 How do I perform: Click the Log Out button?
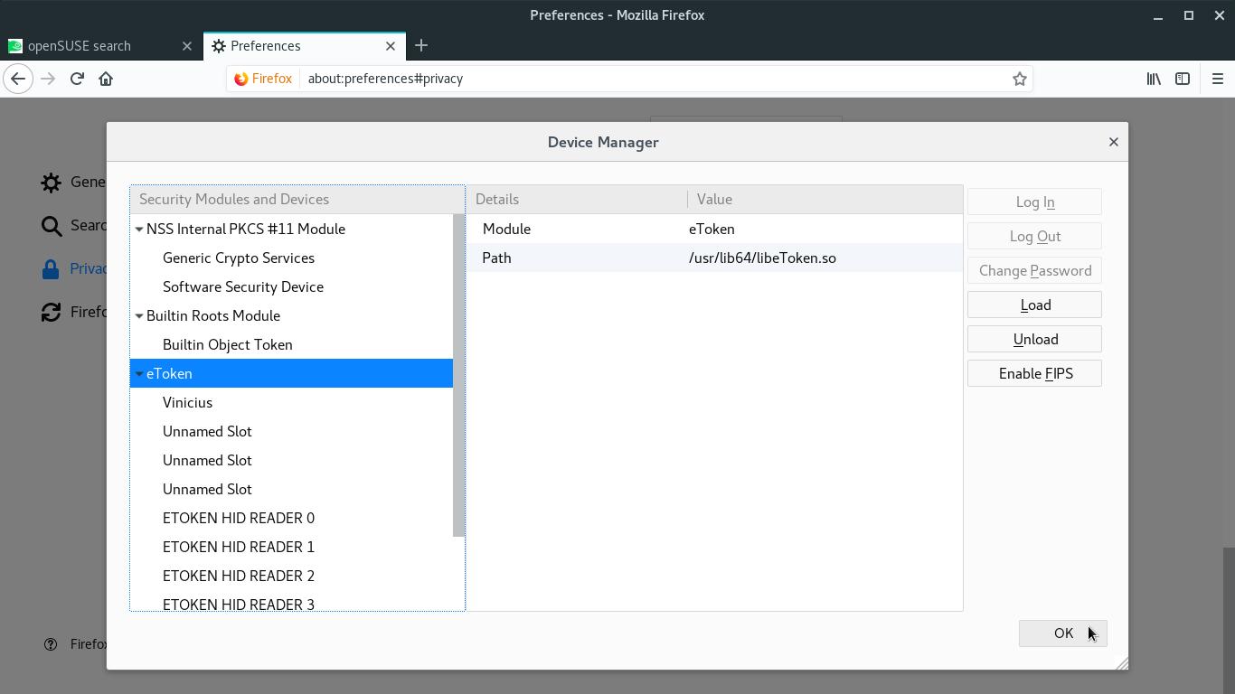[x=1034, y=237]
